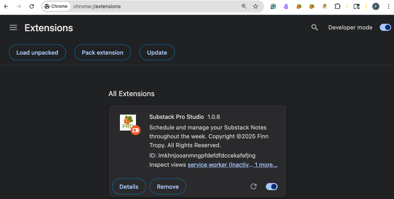The image size is (394, 199).
Task: Bookmark this page with the star icon
Action: coord(256,6)
